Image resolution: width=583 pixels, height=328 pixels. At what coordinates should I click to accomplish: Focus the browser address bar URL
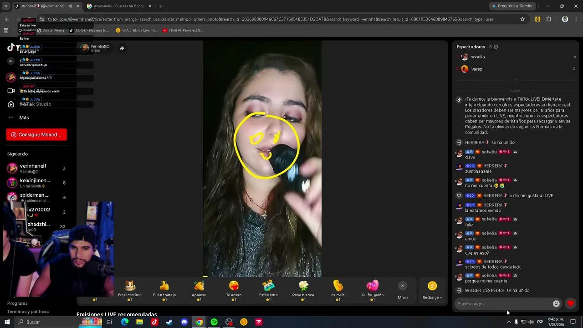[x=271, y=19]
